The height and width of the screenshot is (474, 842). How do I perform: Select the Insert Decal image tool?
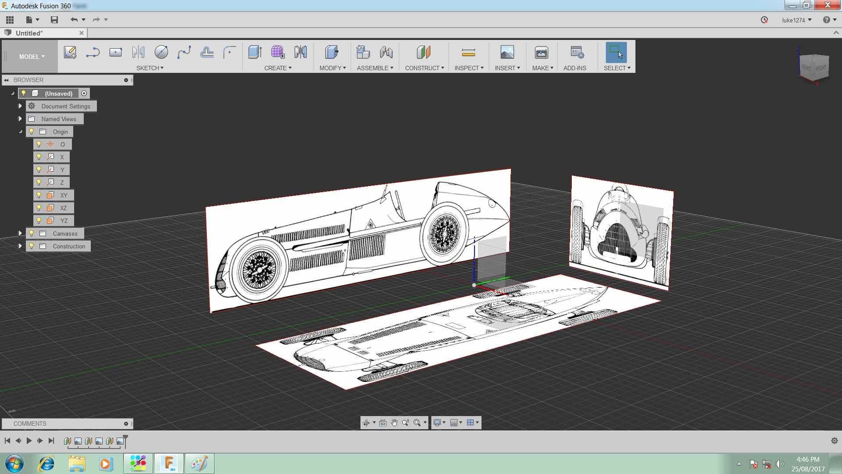pos(507,52)
